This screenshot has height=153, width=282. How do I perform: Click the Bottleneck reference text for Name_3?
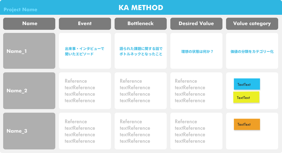pyautogui.click(x=135, y=131)
